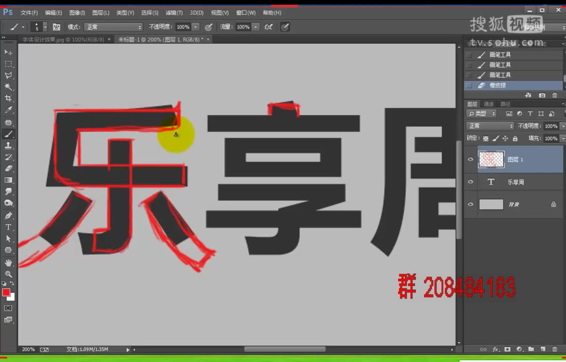Select the Magic Wand tool
Screen dimensions: 566x362
pos(8,87)
